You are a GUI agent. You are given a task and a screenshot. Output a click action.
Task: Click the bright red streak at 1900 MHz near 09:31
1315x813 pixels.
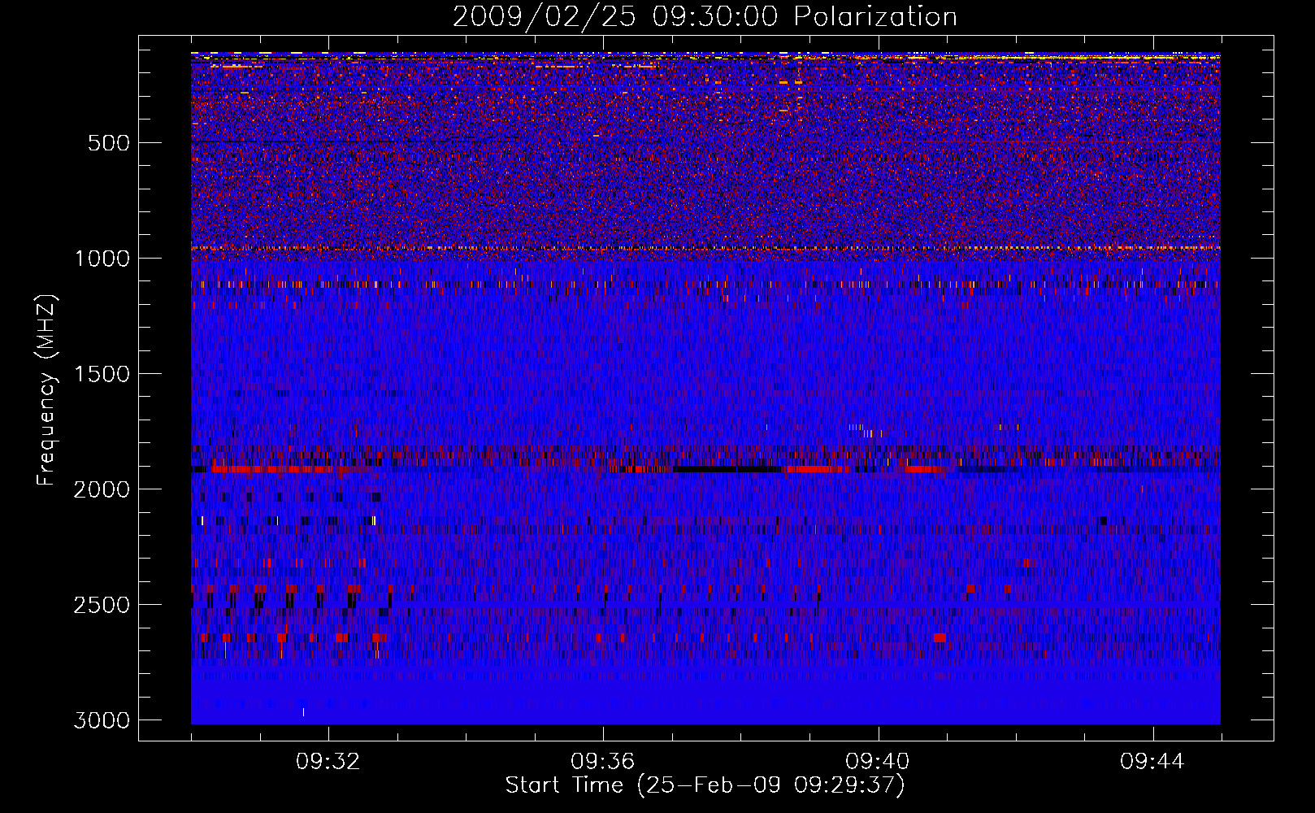272,469
